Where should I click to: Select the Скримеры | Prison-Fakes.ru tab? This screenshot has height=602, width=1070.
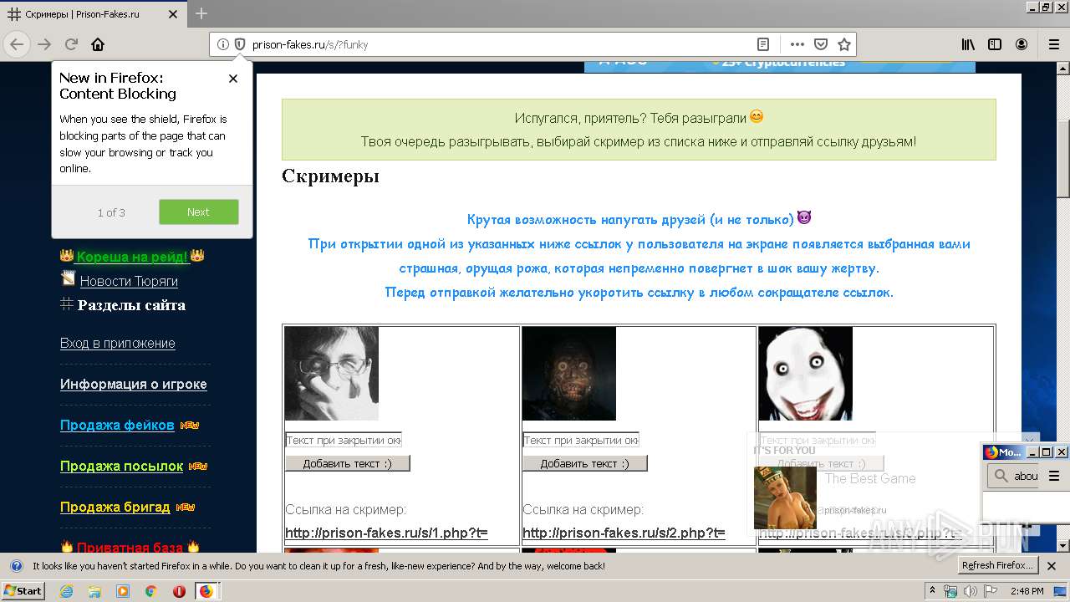92,14
